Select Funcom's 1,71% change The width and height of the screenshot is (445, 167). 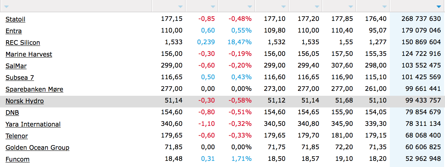click(242, 159)
